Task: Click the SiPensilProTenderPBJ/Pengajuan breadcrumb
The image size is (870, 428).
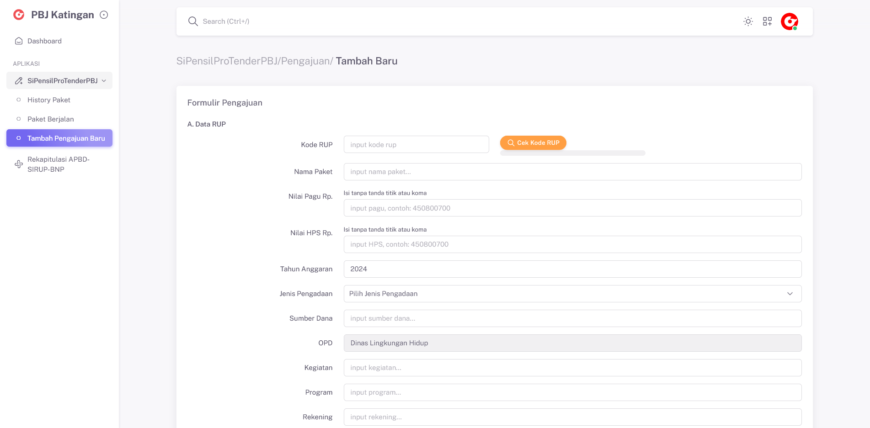Action: pyautogui.click(x=254, y=61)
